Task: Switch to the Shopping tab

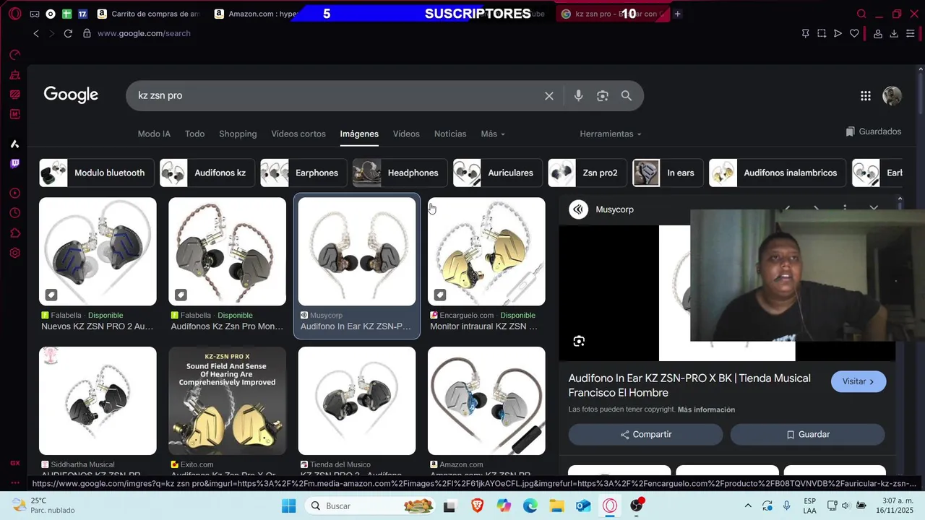Action: 238,134
